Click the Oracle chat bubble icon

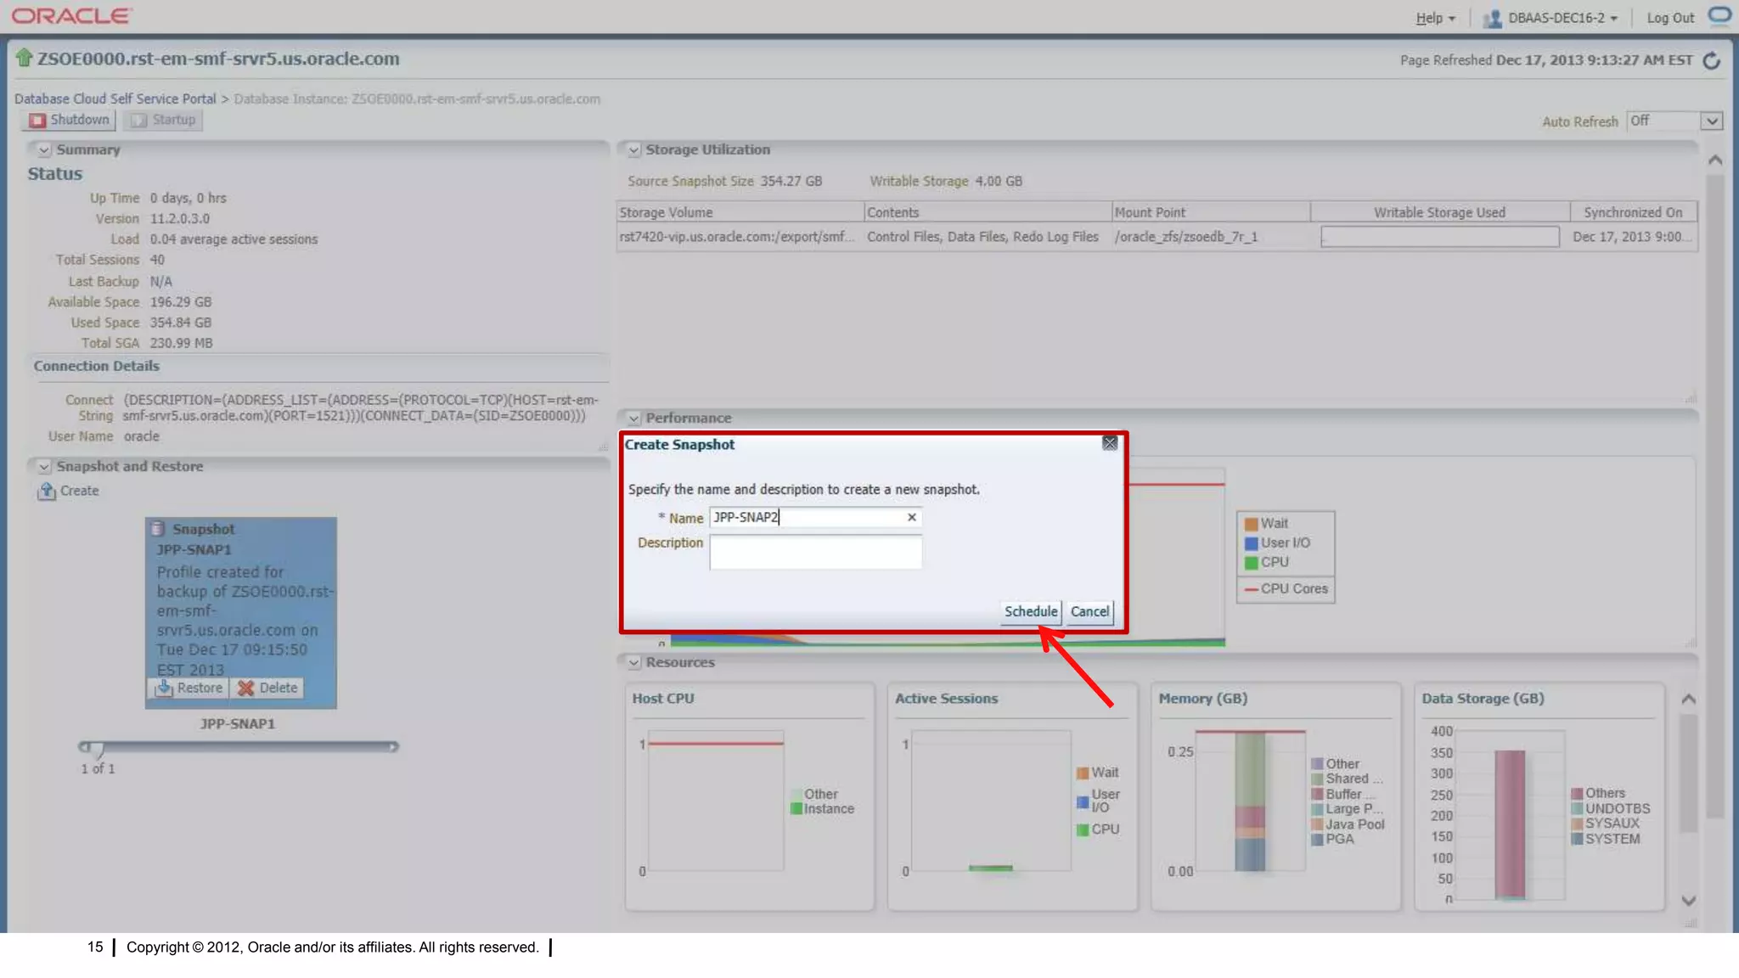click(x=1719, y=15)
